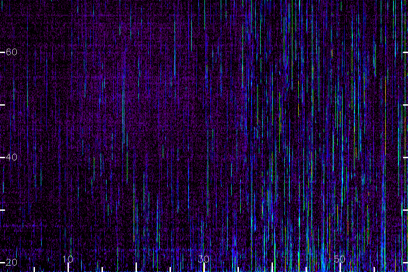Click the horizontal axis label "50"
The height and width of the screenshot is (272, 408).
coord(340,259)
